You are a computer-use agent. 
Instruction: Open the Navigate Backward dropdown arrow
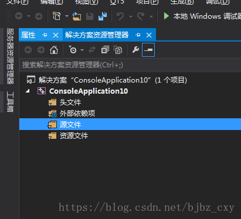(29, 16)
